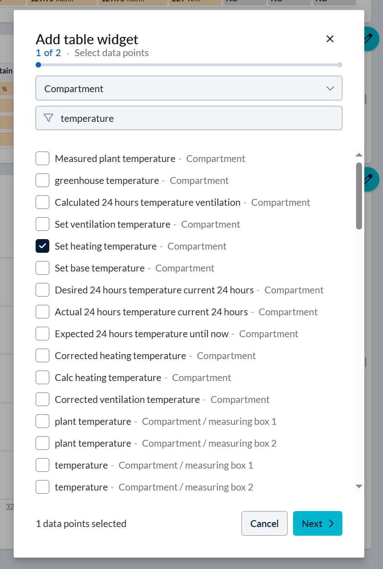Screen dimensions: 383x569
Task: Click the scrollbar down arrow
Action: pos(359,486)
